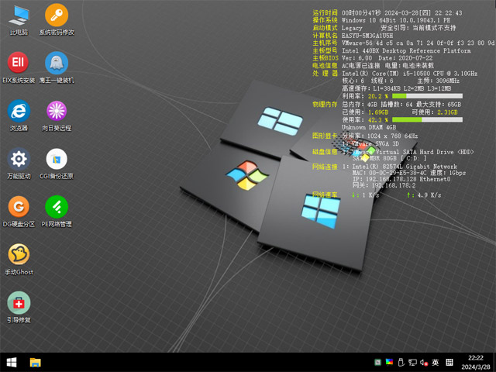The height and width of the screenshot is (372, 496).
Task: Open the Windows Start menu
Action: [12, 362]
